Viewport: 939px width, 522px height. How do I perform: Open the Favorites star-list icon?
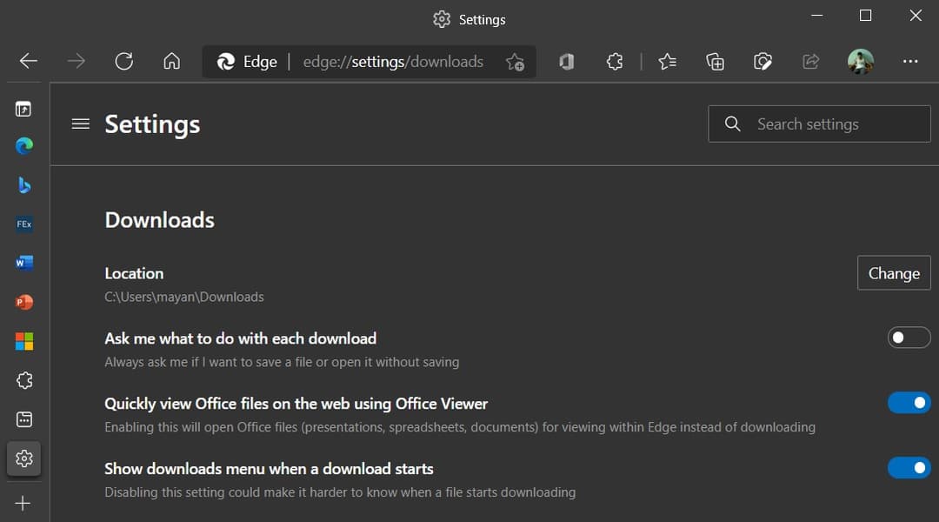click(667, 61)
